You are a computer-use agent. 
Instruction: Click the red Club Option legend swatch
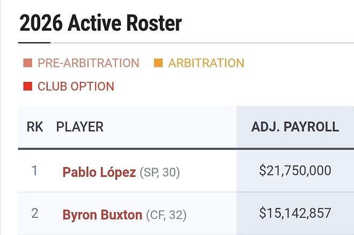coord(27,86)
